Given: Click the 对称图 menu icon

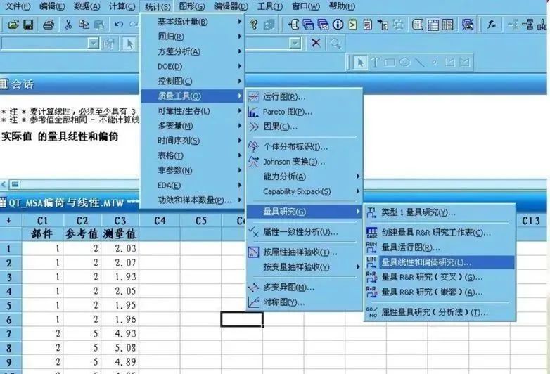Looking at the screenshot, I should point(253,302).
